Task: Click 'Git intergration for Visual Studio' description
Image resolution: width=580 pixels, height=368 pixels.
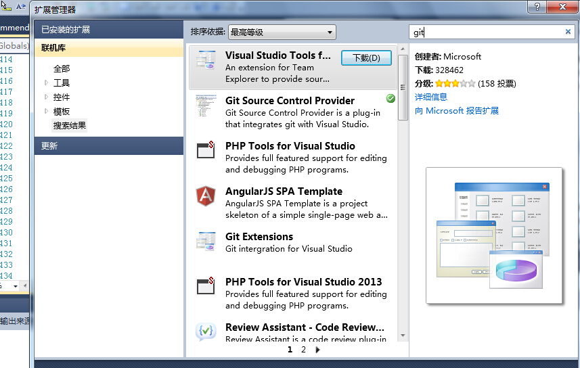Action: 289,248
